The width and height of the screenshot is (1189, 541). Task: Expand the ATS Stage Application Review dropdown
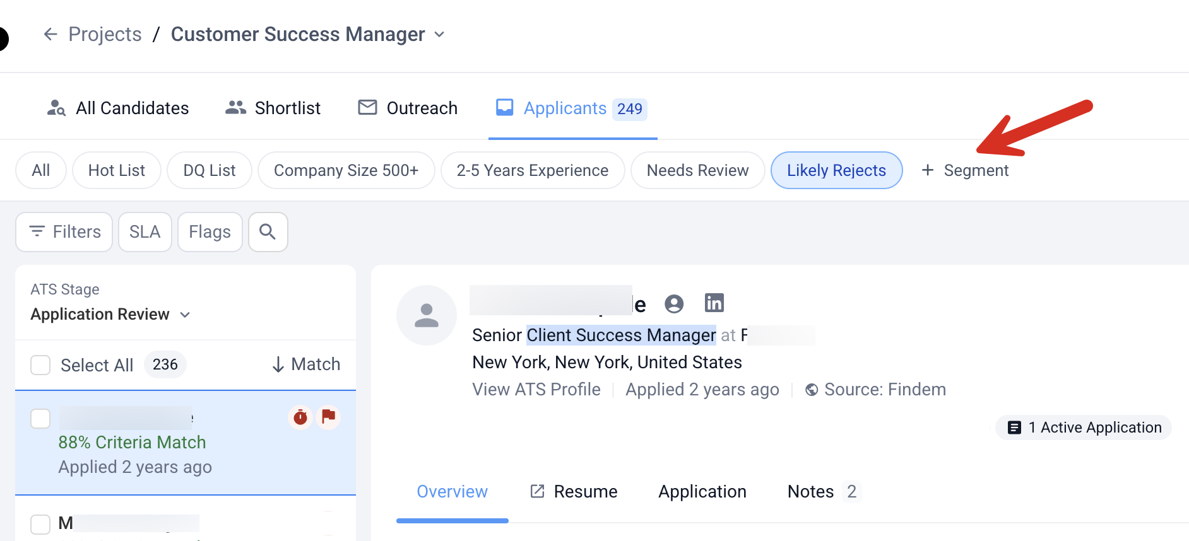[x=110, y=314]
